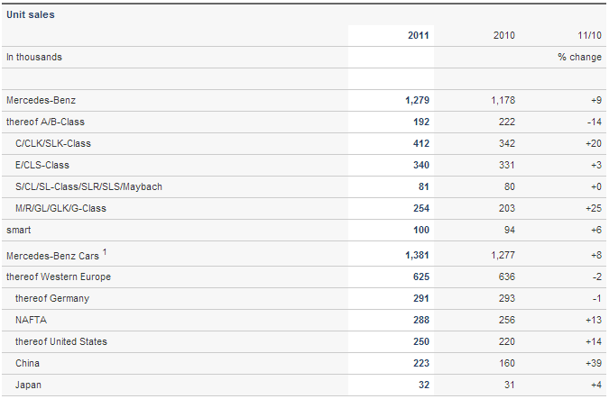This screenshot has width=609, height=399.
Task: Click the 11/10 column header
Action: [589, 35]
